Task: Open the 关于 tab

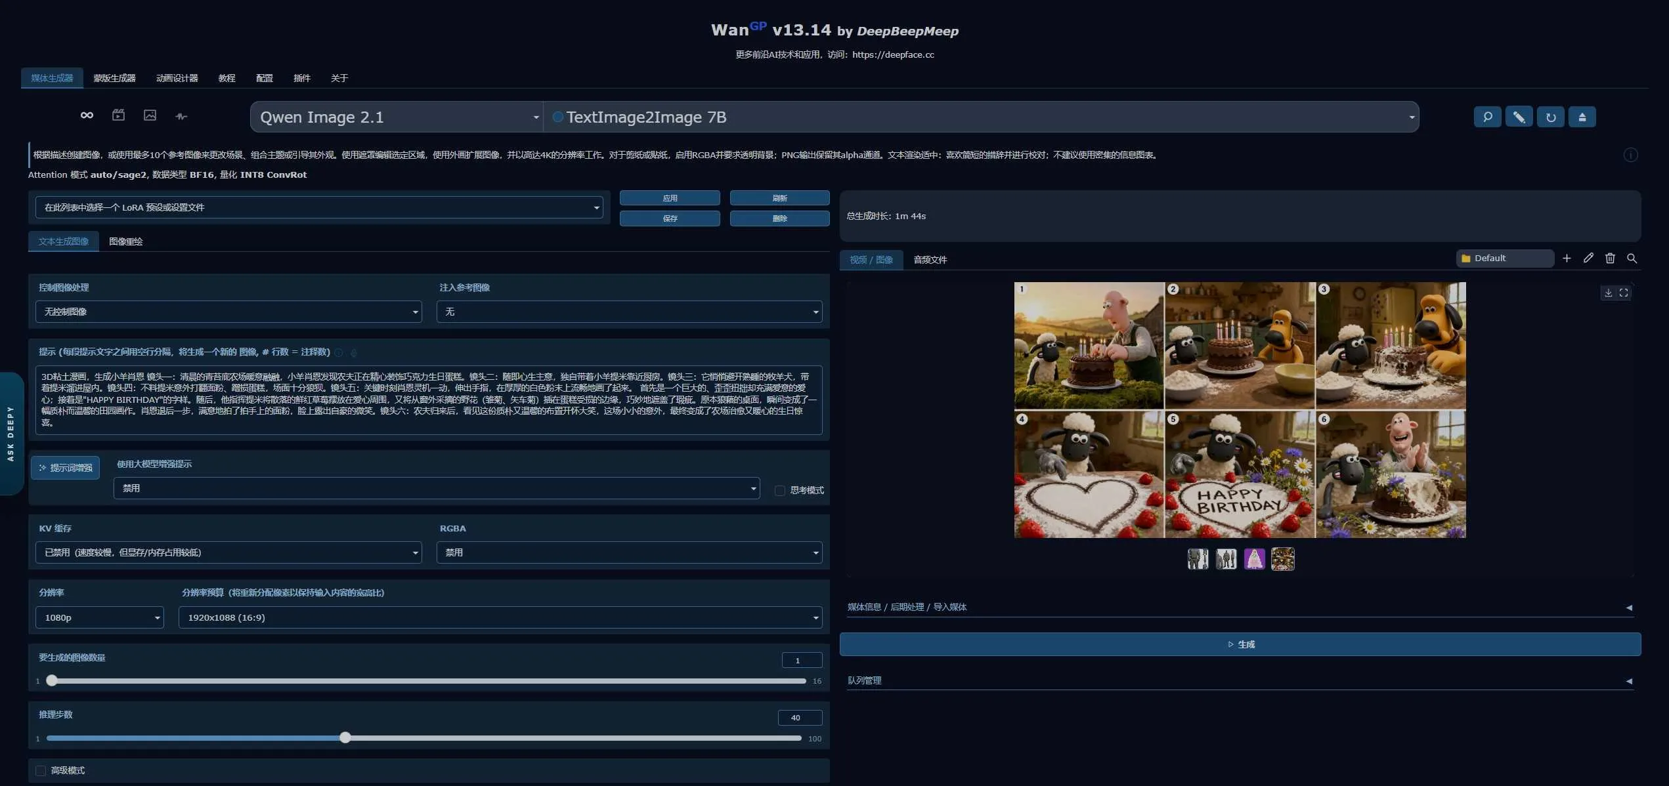Action: (339, 78)
